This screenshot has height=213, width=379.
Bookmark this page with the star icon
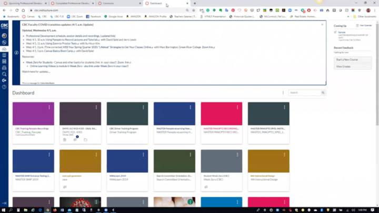pos(194,10)
